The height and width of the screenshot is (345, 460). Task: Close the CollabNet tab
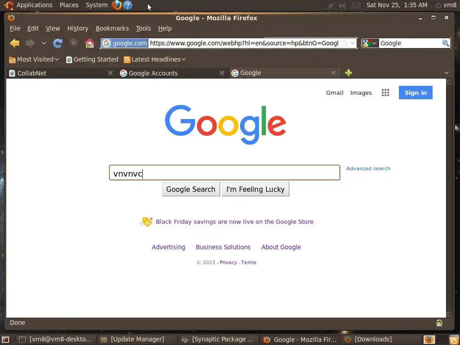(111, 73)
